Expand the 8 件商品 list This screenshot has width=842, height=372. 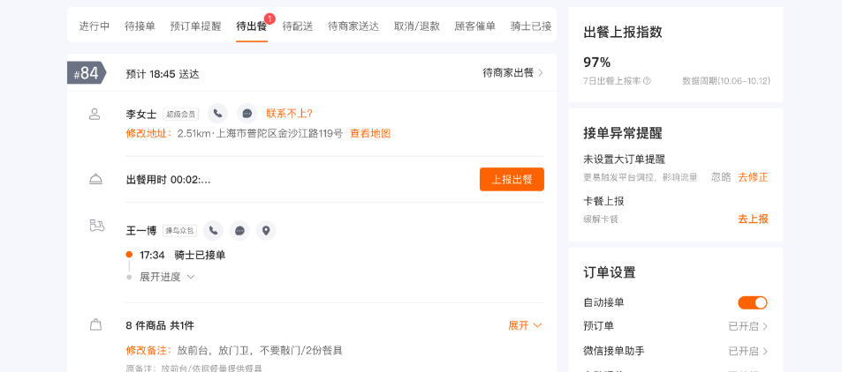pos(525,325)
